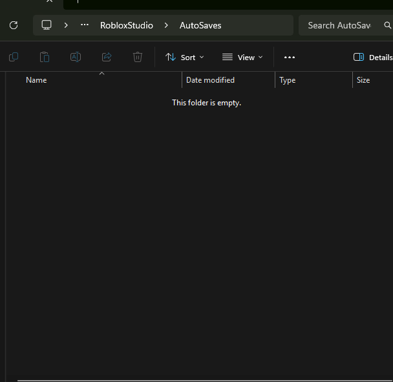Navigate to the RobloxStudio breadcrumb
Image resolution: width=393 pixels, height=382 pixels.
coord(127,25)
